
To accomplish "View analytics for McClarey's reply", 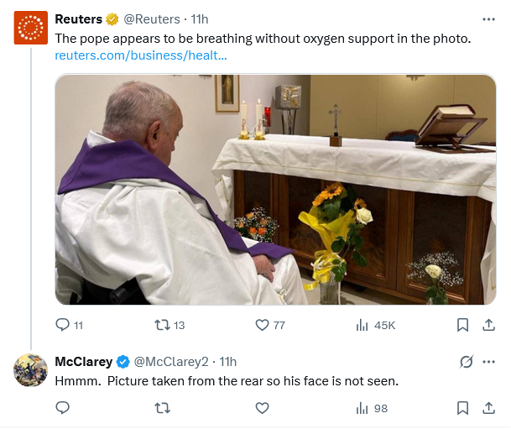I will tap(363, 408).
